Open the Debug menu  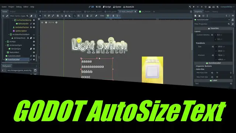pos(19,7)
